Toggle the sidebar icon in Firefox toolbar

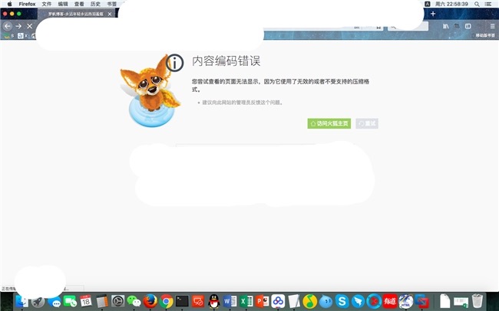tap(468, 26)
